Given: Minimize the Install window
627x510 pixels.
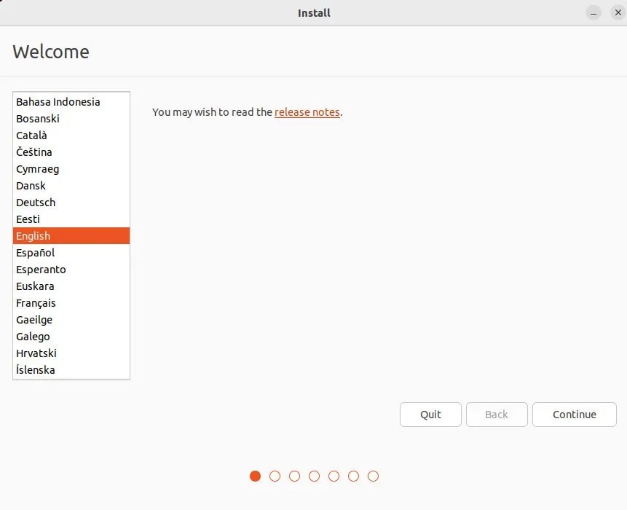Looking at the screenshot, I should 594,13.
